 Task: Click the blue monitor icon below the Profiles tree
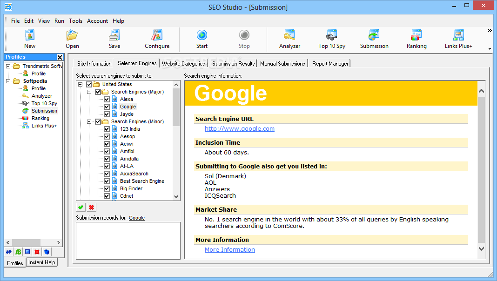(27, 252)
